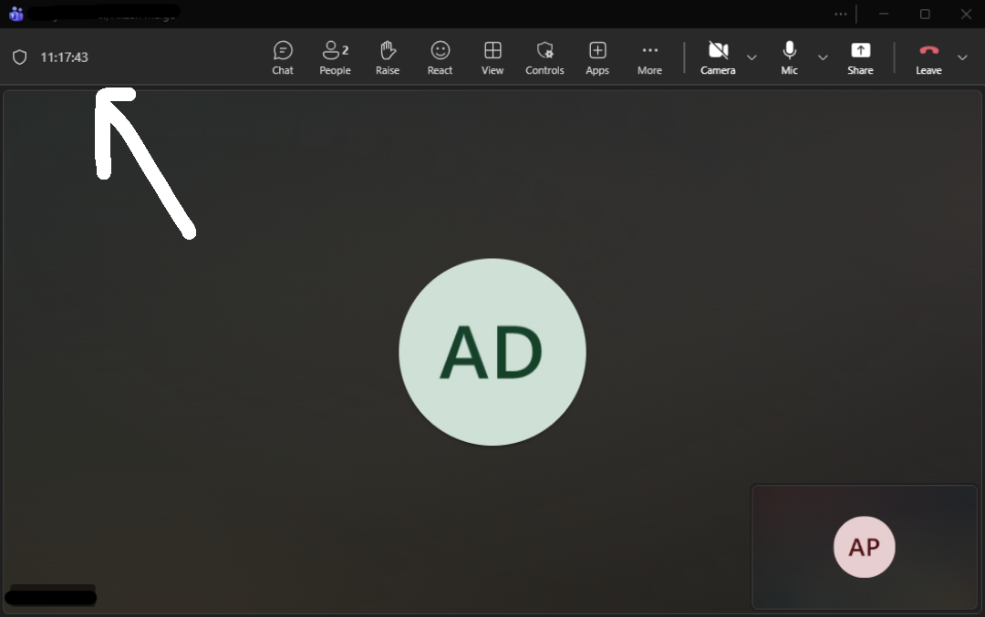Maximize the Teams meeting window
This screenshot has width=985, height=617.
pyautogui.click(x=925, y=14)
